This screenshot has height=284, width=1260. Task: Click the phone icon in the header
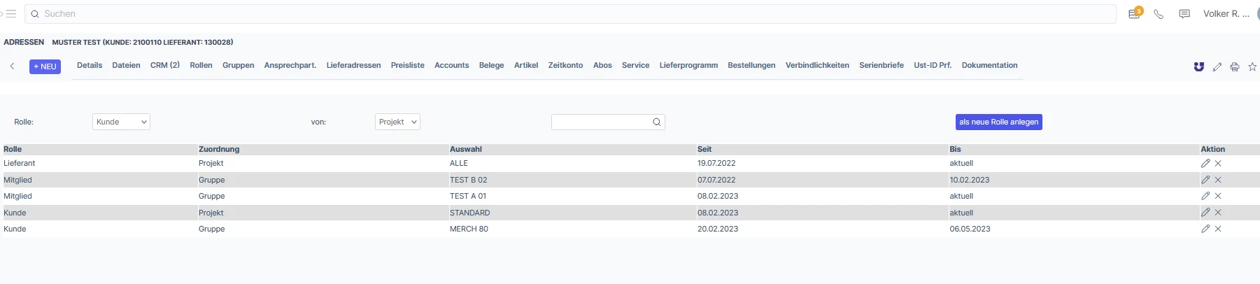click(1159, 14)
